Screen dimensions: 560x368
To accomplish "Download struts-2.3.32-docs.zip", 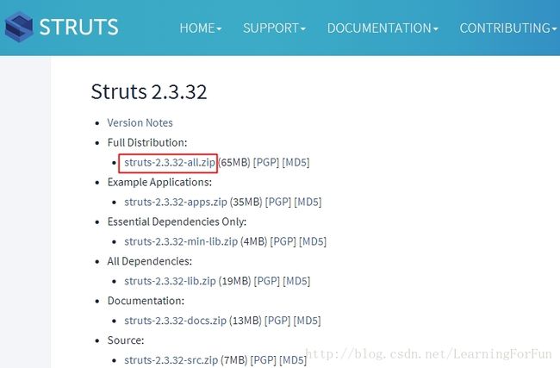I will click(x=176, y=321).
